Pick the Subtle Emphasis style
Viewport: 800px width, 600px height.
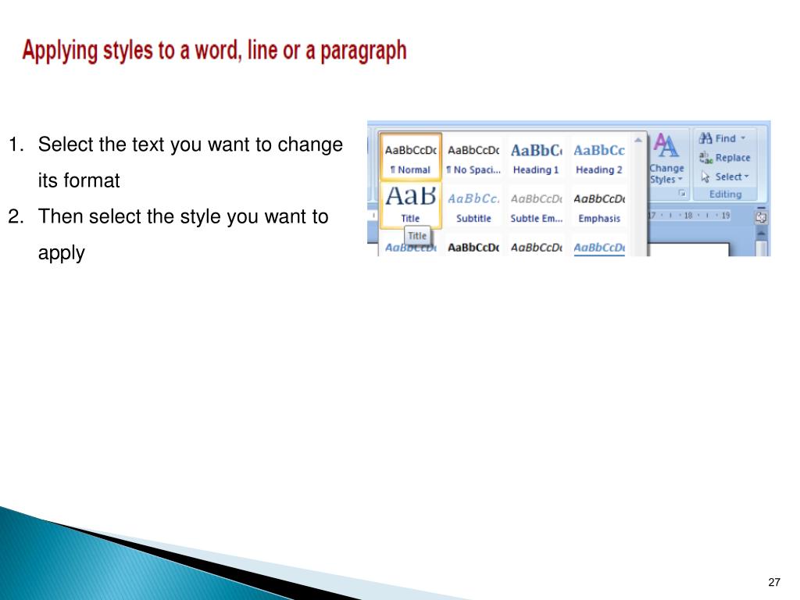point(536,206)
